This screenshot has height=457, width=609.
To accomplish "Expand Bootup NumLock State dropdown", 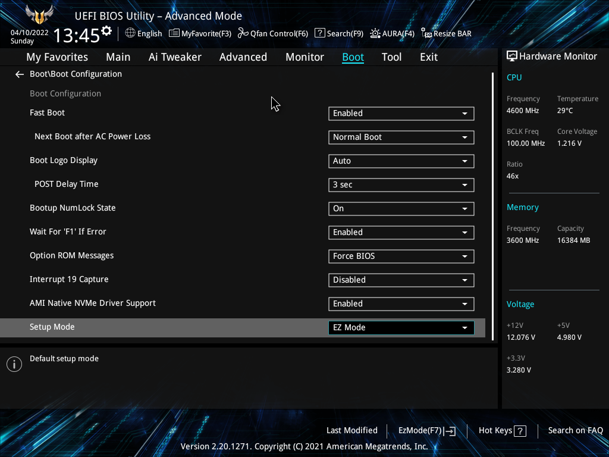I will click(401, 209).
